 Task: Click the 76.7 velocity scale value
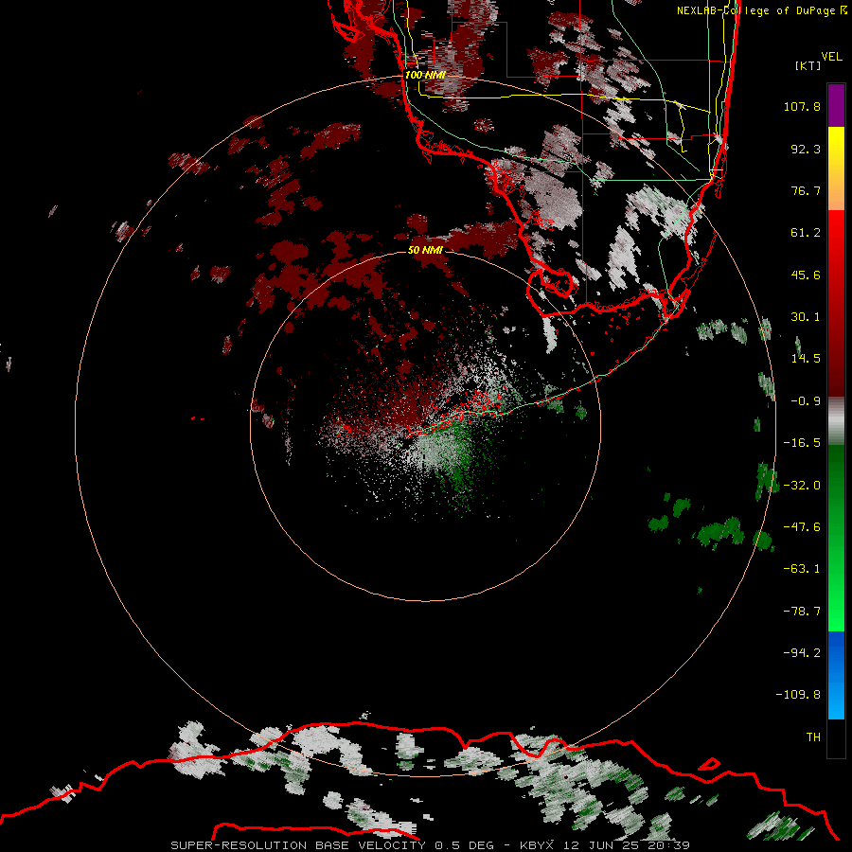click(806, 190)
